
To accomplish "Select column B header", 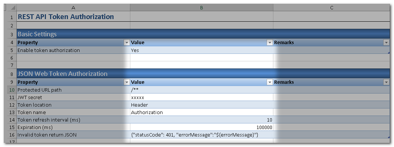I will pyautogui.click(x=202, y=8).
